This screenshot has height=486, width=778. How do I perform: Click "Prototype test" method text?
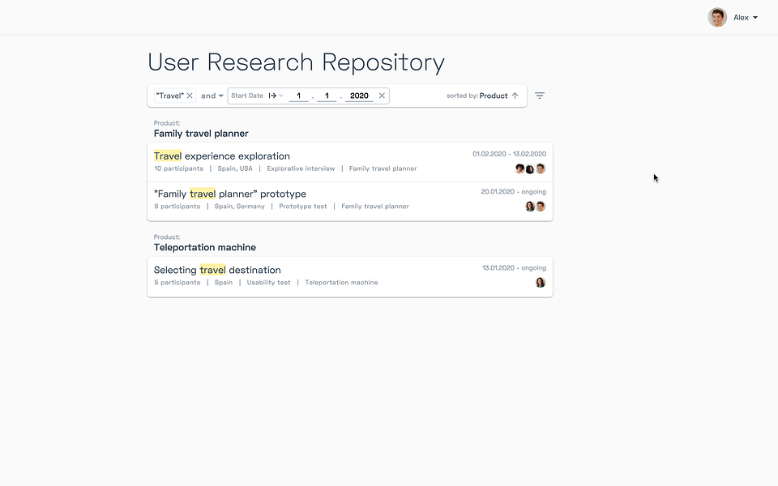(x=302, y=207)
